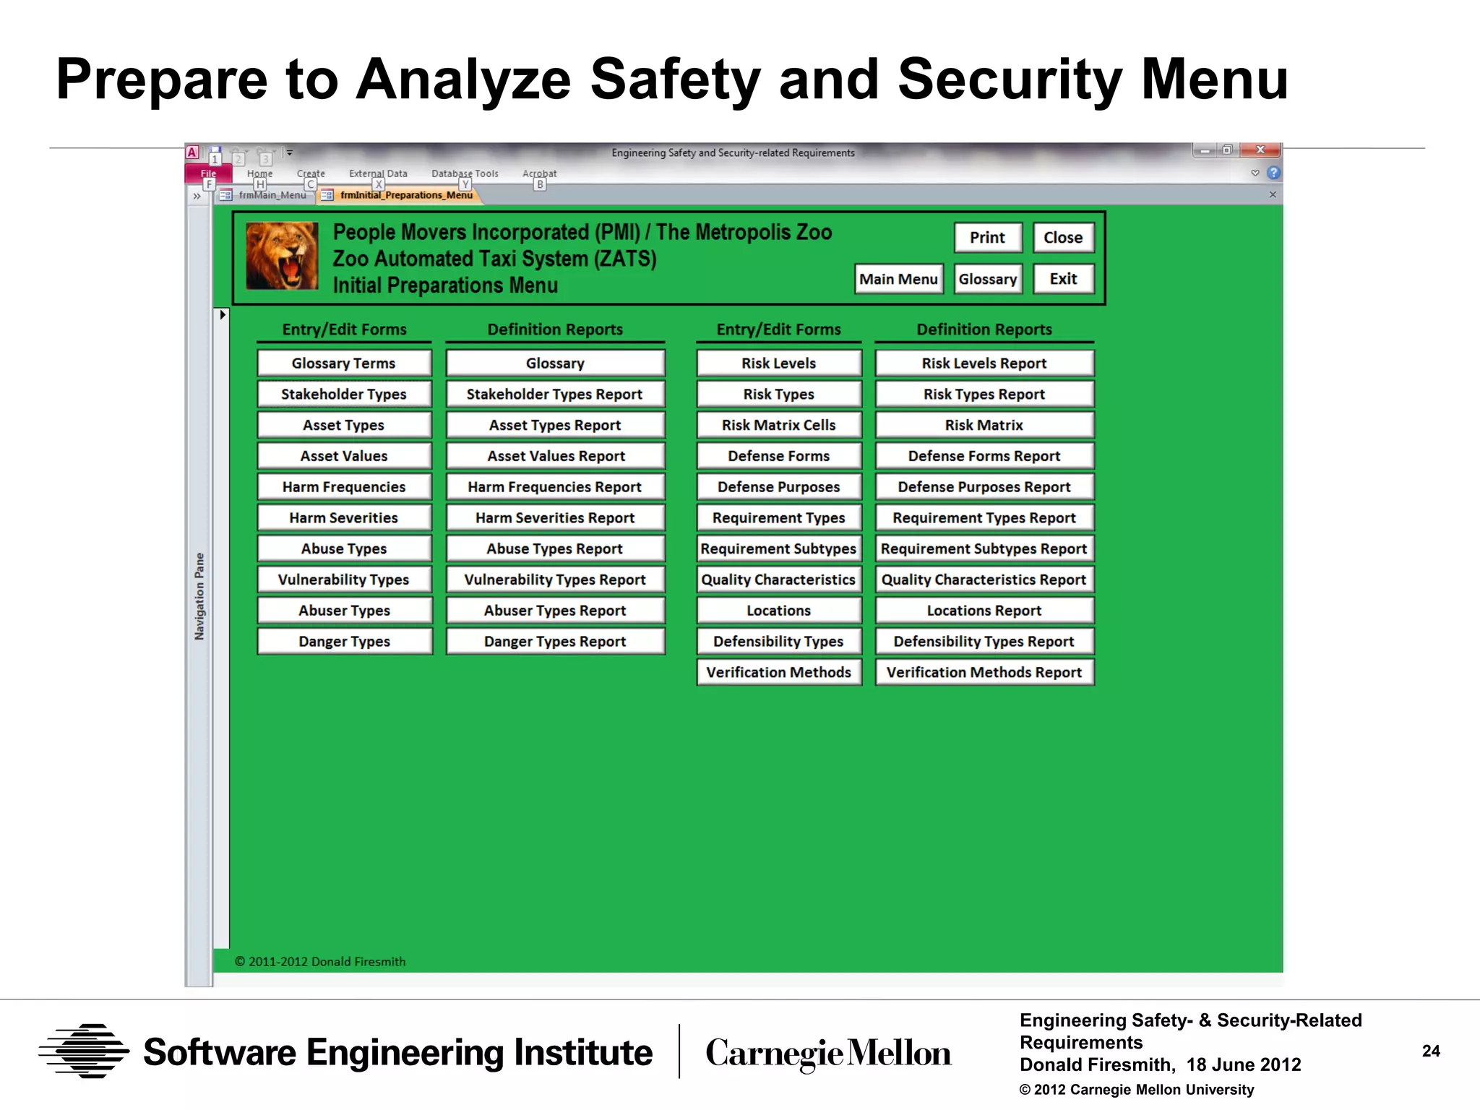Expand the Navigation Pane with double chevron
Screen dimensions: 1480x1110
click(x=197, y=196)
